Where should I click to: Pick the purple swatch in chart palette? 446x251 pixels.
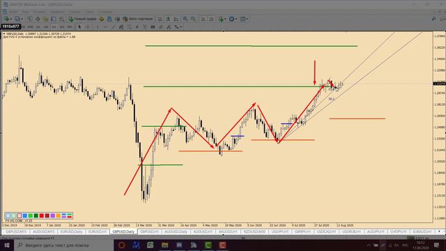tap(53, 215)
